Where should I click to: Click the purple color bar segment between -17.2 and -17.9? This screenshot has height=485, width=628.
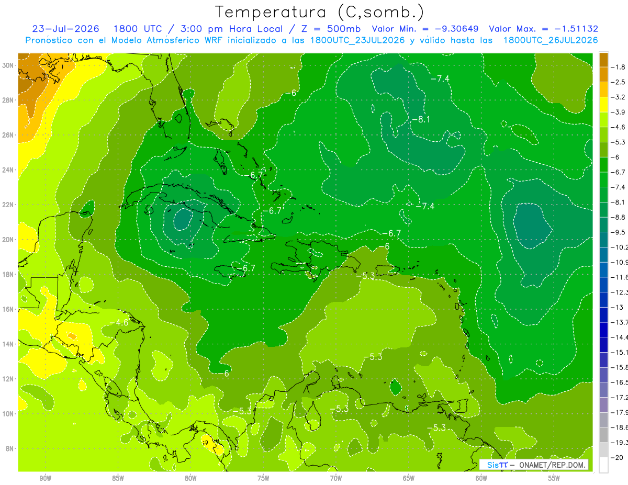pyautogui.click(x=604, y=405)
